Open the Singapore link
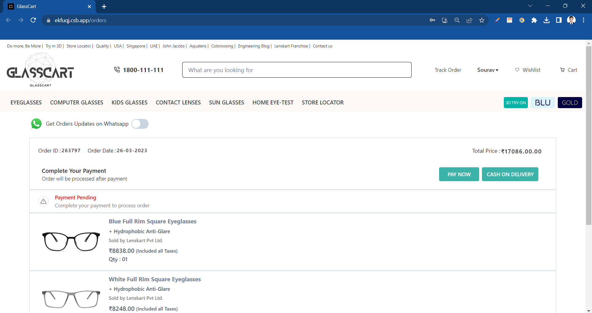The width and height of the screenshot is (592, 313). [x=136, y=46]
